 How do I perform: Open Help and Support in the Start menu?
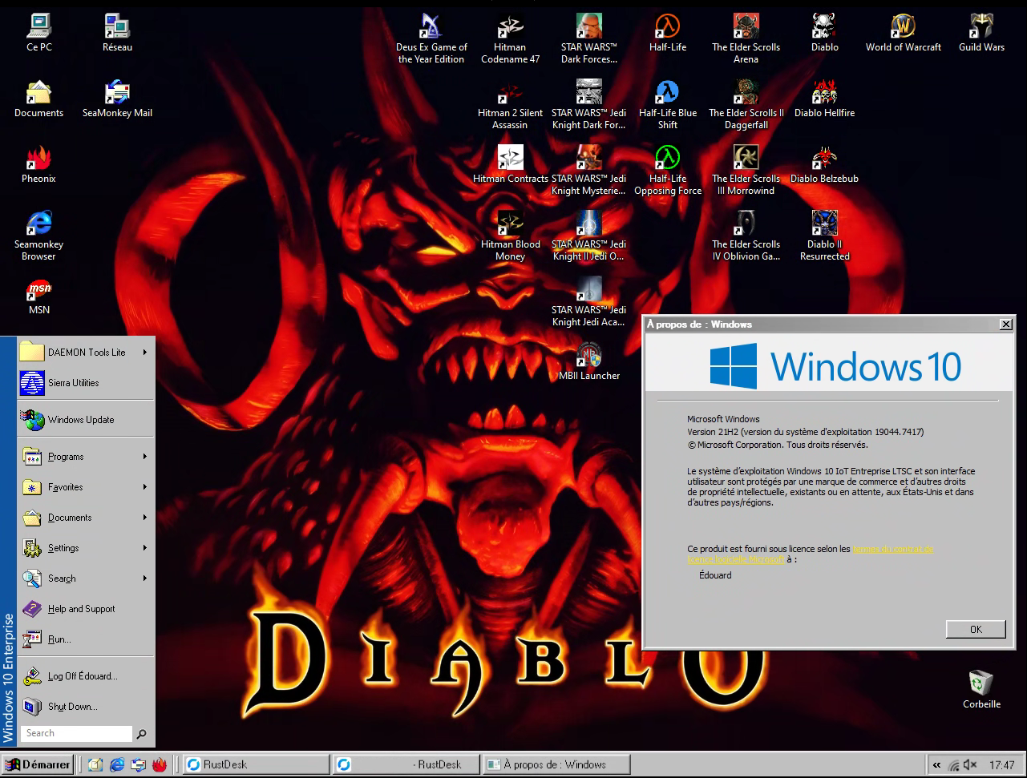[x=86, y=609]
